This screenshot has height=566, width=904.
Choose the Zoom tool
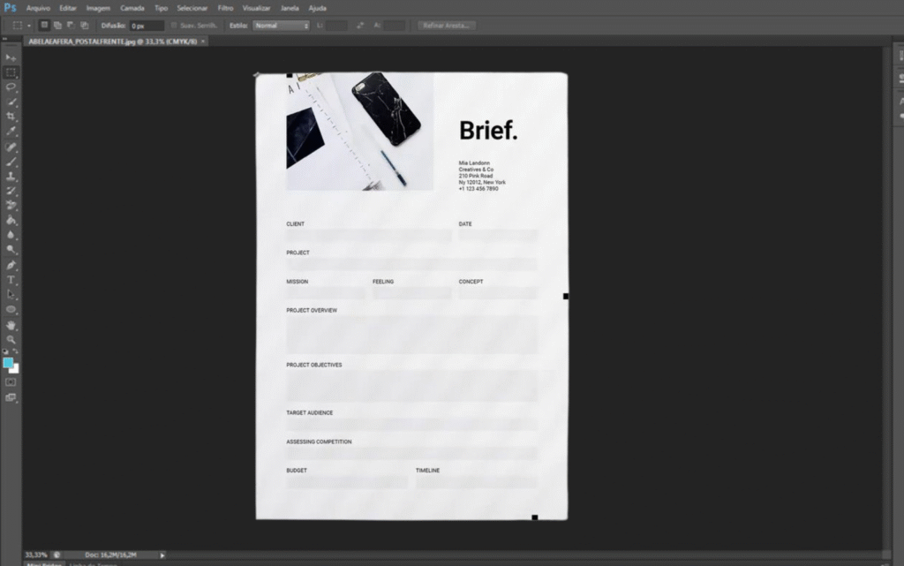click(11, 339)
